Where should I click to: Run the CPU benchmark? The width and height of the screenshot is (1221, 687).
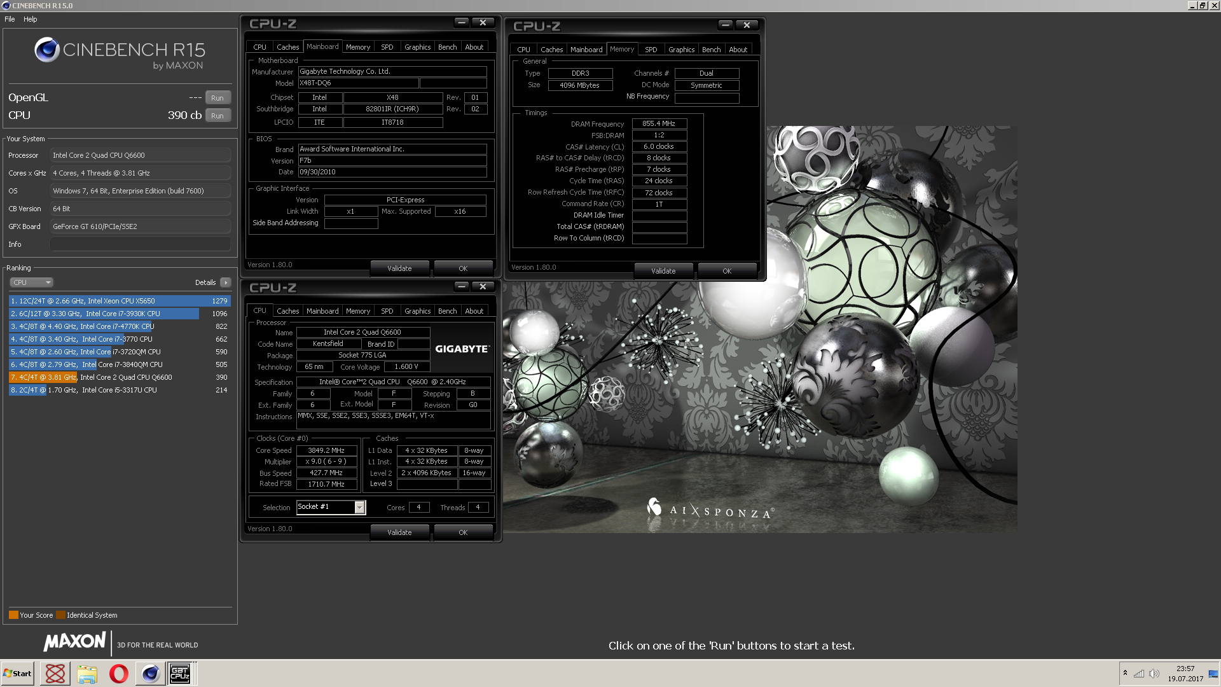pos(217,116)
